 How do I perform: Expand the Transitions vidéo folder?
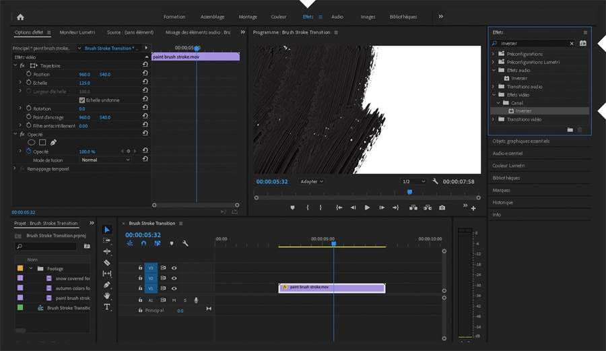coord(494,119)
